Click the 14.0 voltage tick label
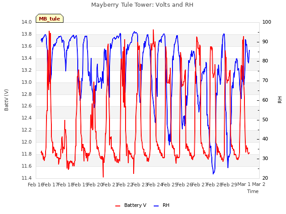The width and height of the screenshot is (286, 214). tap(26, 22)
